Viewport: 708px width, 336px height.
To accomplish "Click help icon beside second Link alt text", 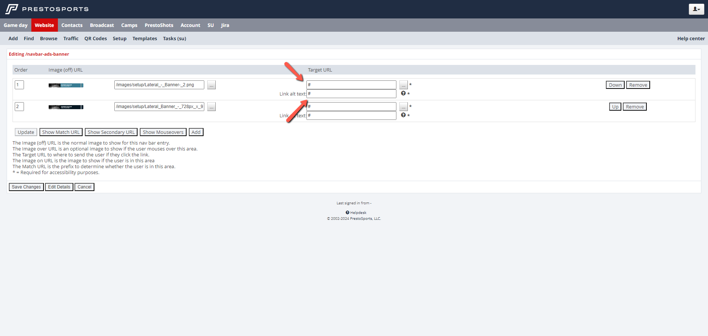I will (x=403, y=115).
